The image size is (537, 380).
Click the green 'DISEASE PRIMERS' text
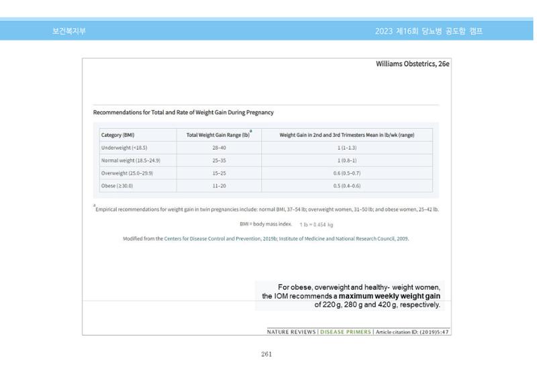[346, 332]
